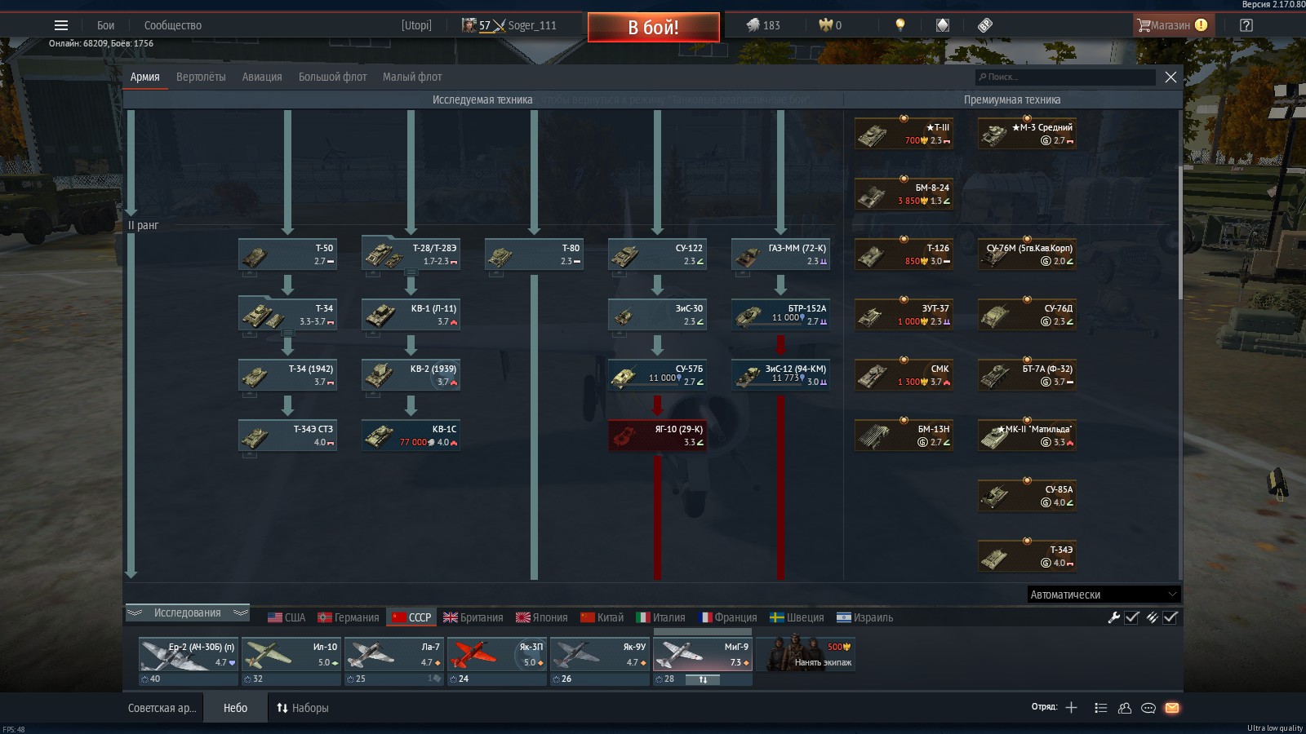The image size is (1306, 734).
Task: Select the СУ-57Б vehicle card
Action: (657, 375)
